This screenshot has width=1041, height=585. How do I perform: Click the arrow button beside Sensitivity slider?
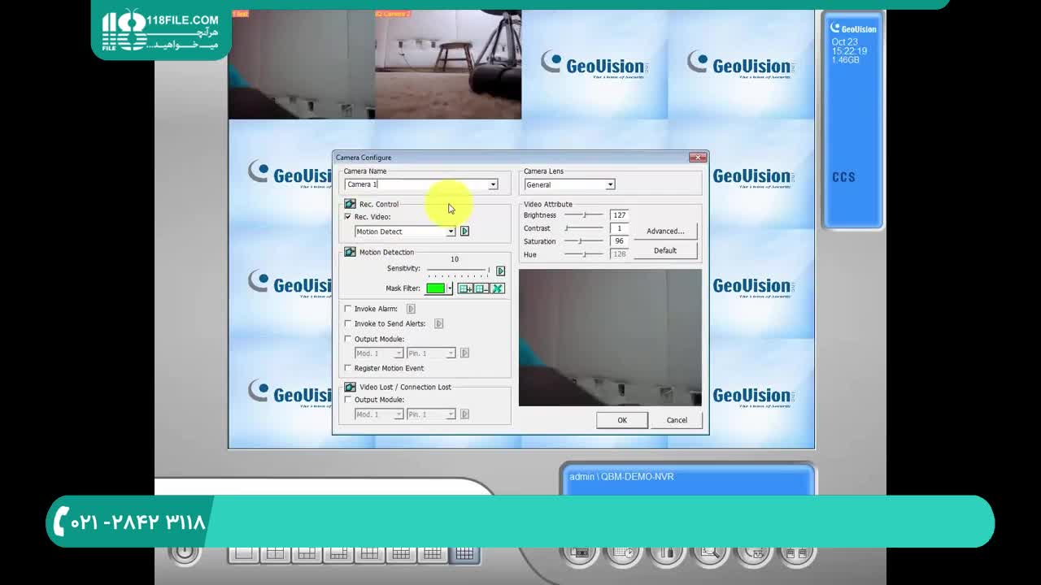point(500,271)
